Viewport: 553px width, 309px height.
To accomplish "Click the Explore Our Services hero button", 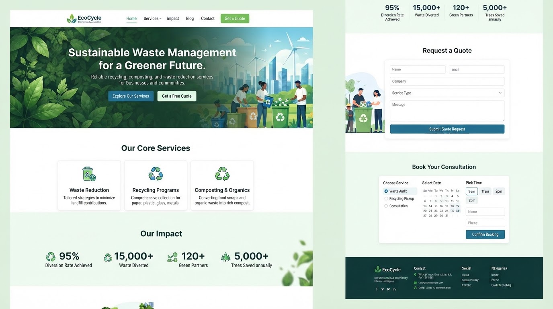I will pyautogui.click(x=131, y=96).
